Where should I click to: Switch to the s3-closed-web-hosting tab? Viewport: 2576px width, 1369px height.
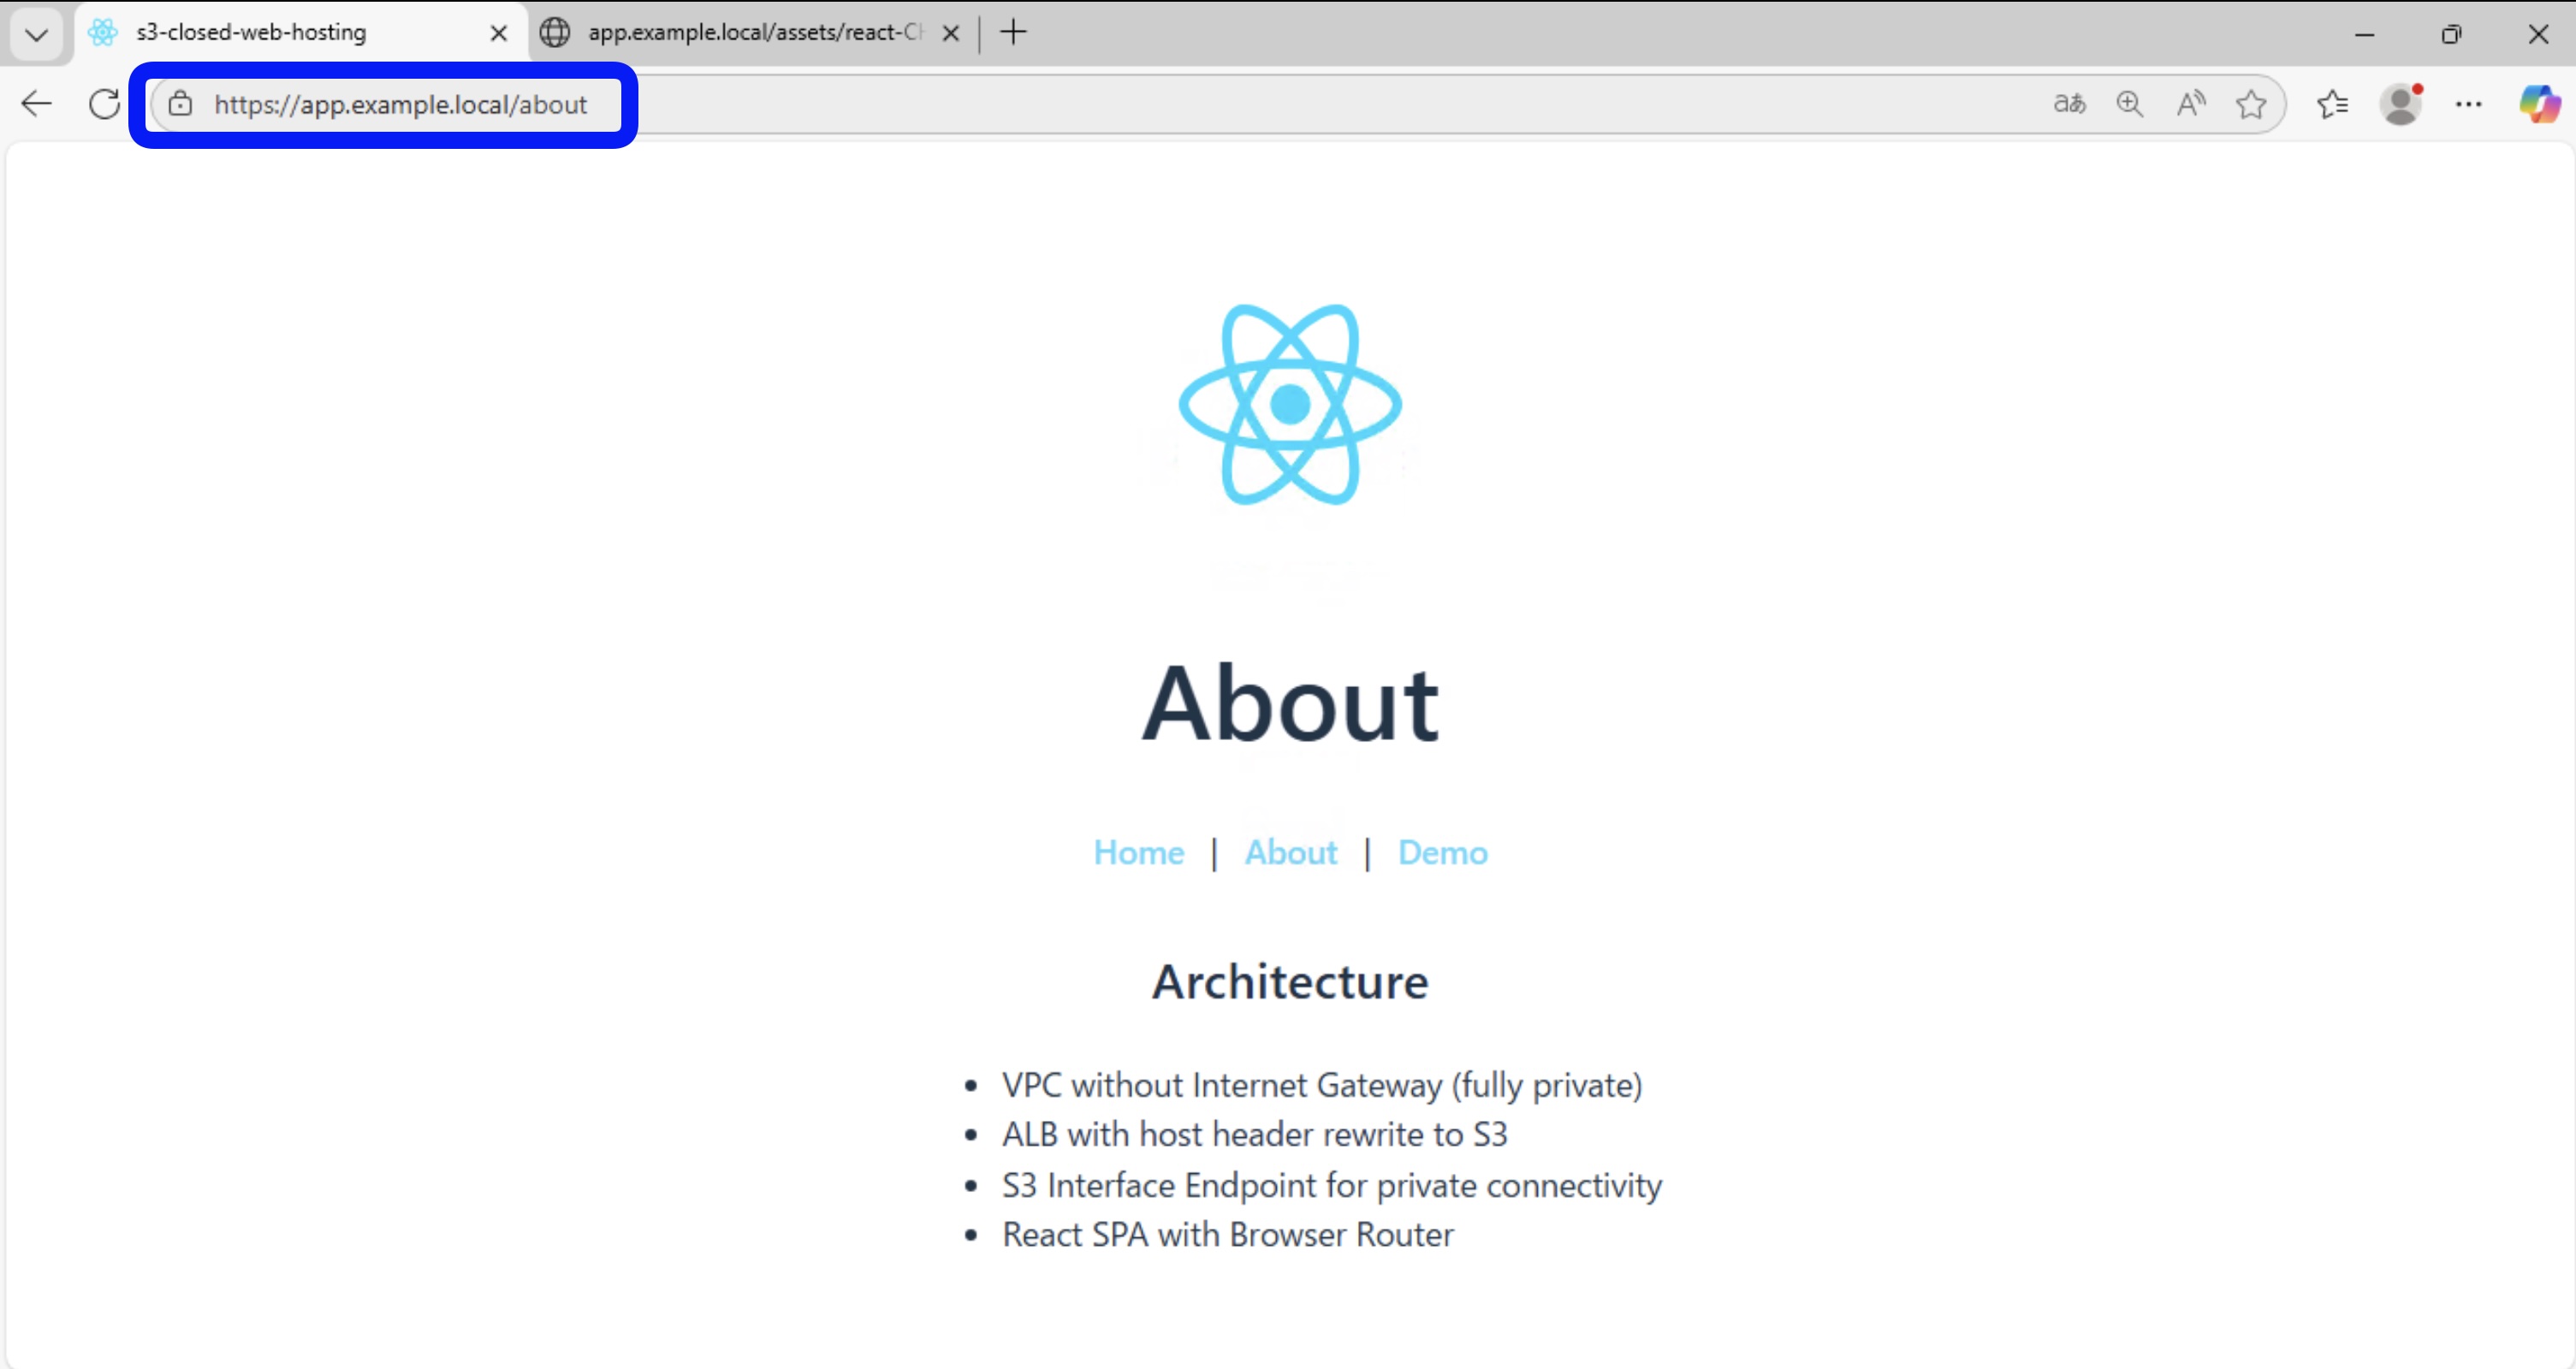[280, 33]
